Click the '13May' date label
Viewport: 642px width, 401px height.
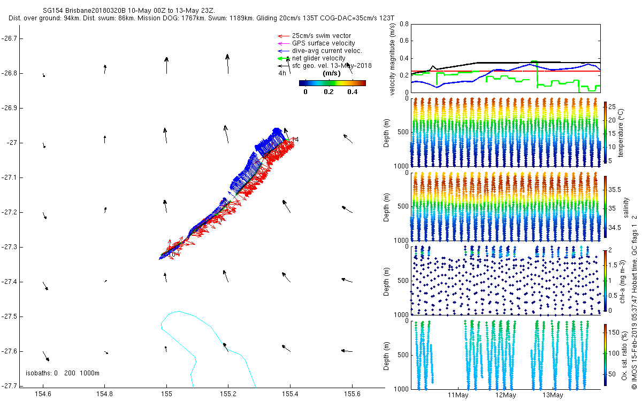tap(553, 395)
